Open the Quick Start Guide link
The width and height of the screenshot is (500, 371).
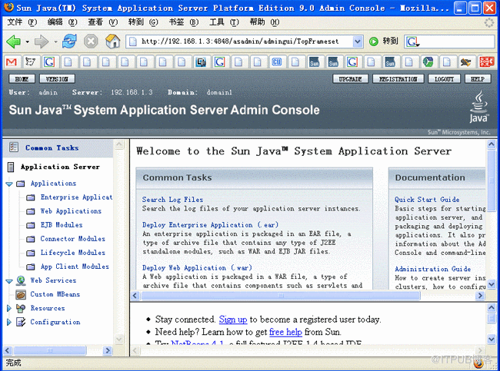pos(427,200)
